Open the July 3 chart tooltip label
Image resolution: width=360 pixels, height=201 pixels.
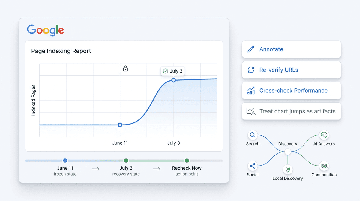pyautogui.click(x=173, y=71)
